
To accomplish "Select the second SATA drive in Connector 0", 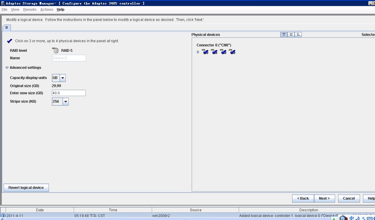I will pos(214,52).
